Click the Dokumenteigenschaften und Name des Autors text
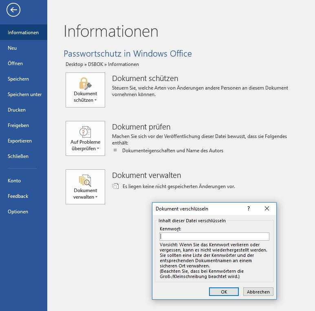Viewport: 315px width, 311px height. (172, 151)
